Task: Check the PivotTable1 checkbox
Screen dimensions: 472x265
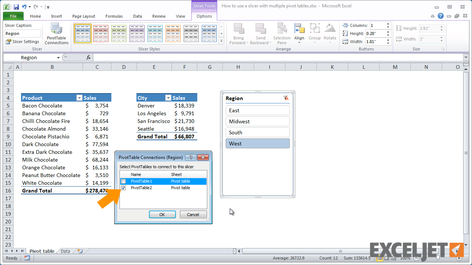Action: coord(123,181)
